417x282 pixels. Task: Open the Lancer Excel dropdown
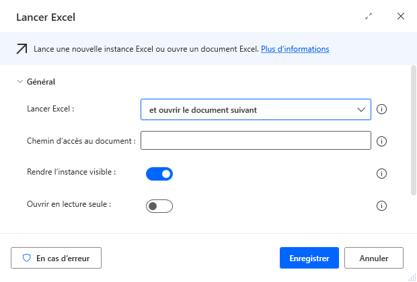(x=256, y=109)
